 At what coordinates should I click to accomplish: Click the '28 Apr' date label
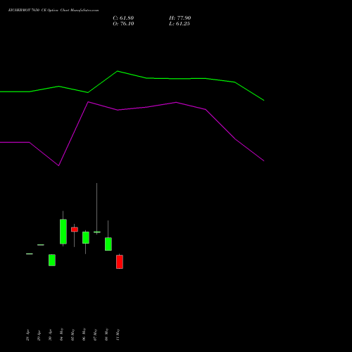pos(27,335)
